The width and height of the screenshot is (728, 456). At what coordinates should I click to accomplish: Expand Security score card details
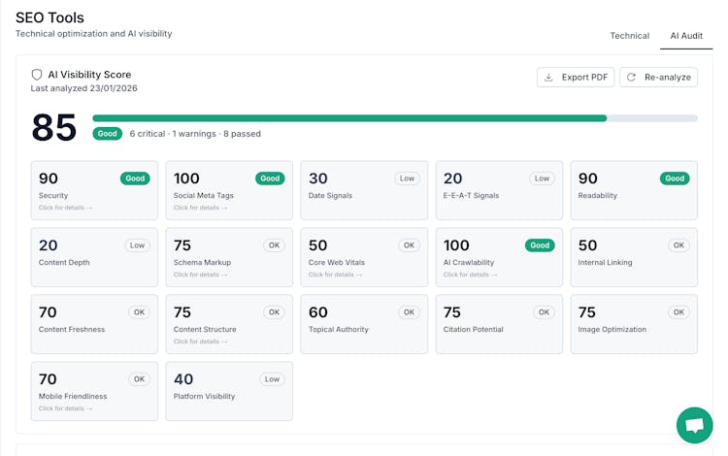pyautogui.click(x=65, y=208)
